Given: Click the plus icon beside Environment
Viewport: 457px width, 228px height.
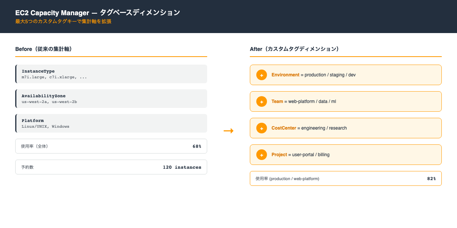Looking at the screenshot, I should 262,75.
